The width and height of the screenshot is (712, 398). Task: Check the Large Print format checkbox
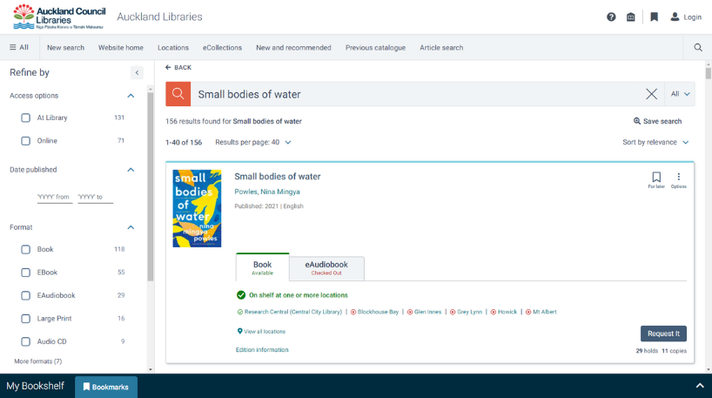tap(26, 319)
